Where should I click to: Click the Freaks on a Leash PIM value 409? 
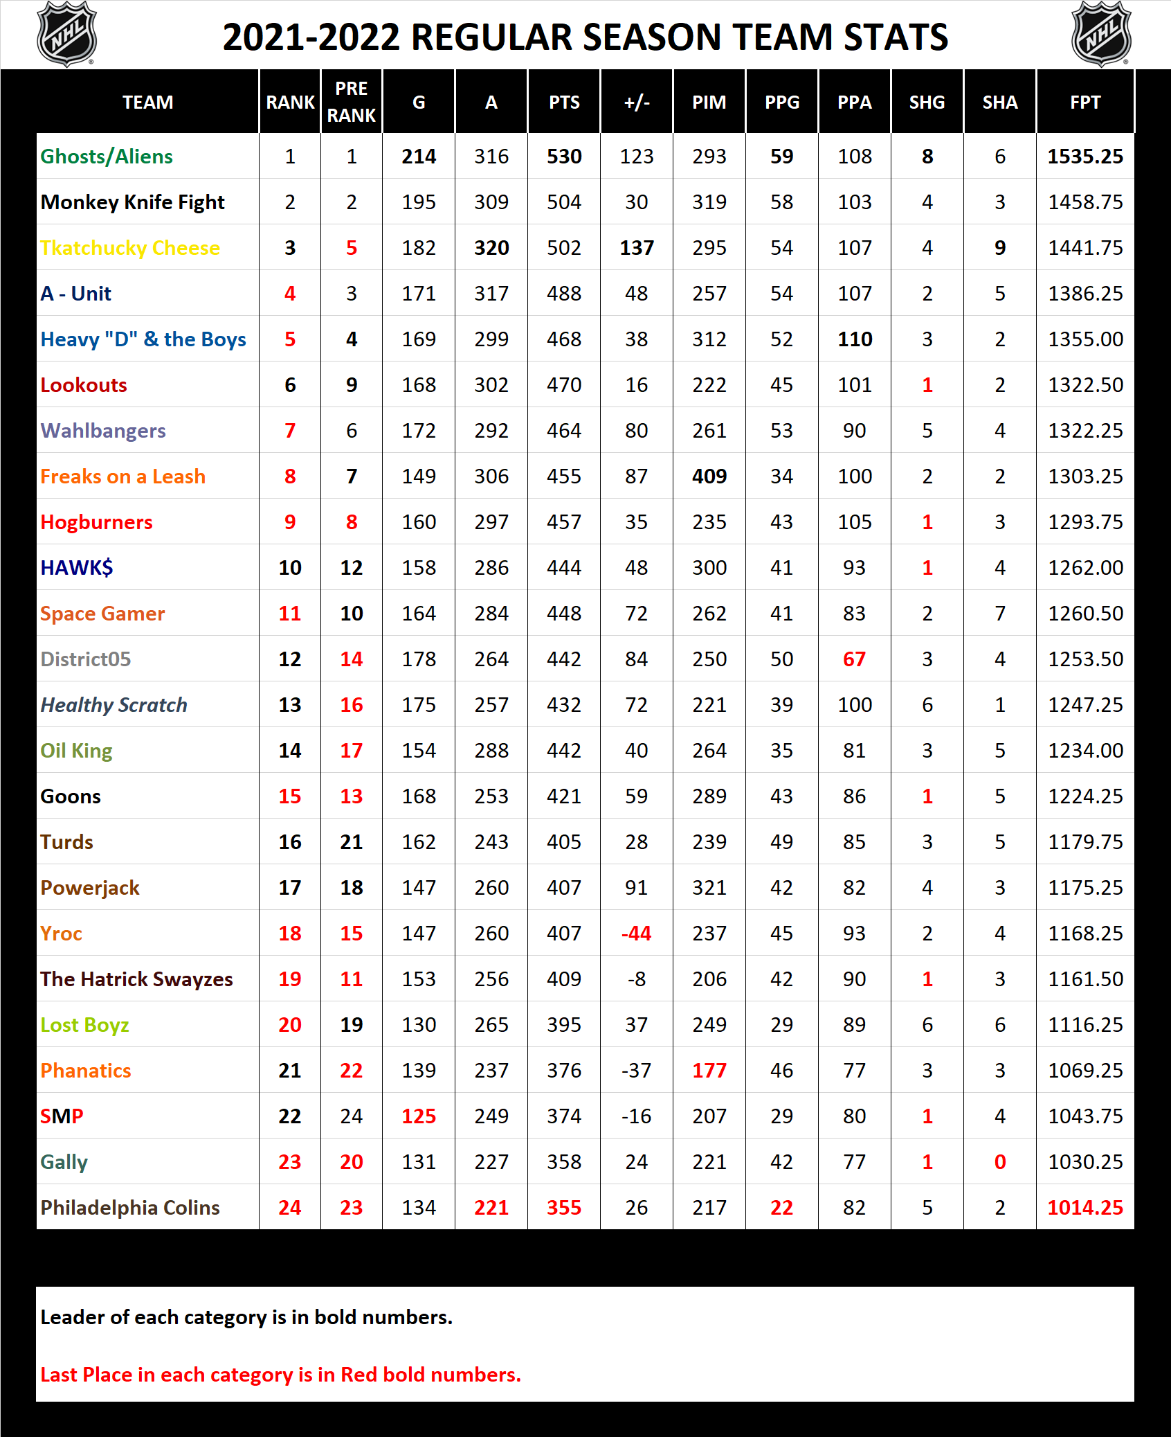709,476
